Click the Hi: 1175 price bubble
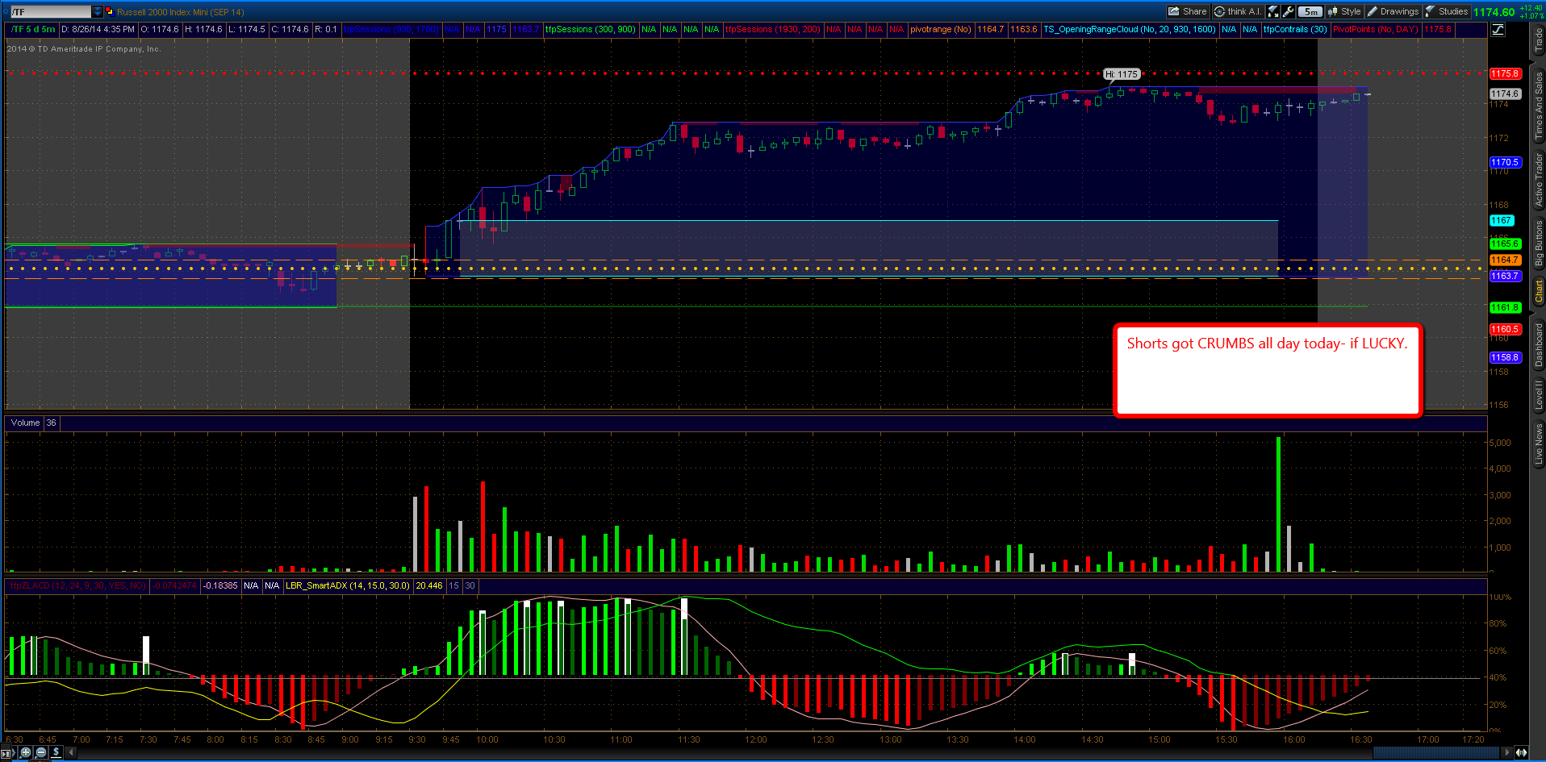Viewport: 1546px width, 762px height. click(1122, 74)
